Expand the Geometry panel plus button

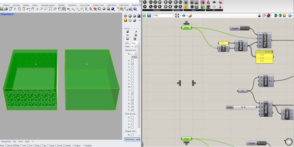(172, 10)
